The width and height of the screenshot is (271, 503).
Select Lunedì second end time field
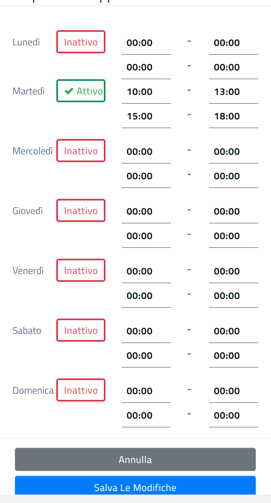233,67
